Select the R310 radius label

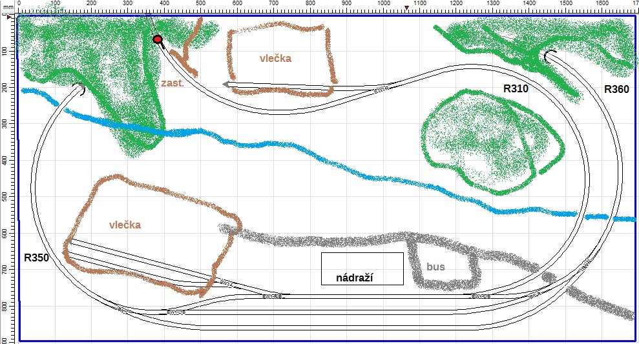[516, 88]
